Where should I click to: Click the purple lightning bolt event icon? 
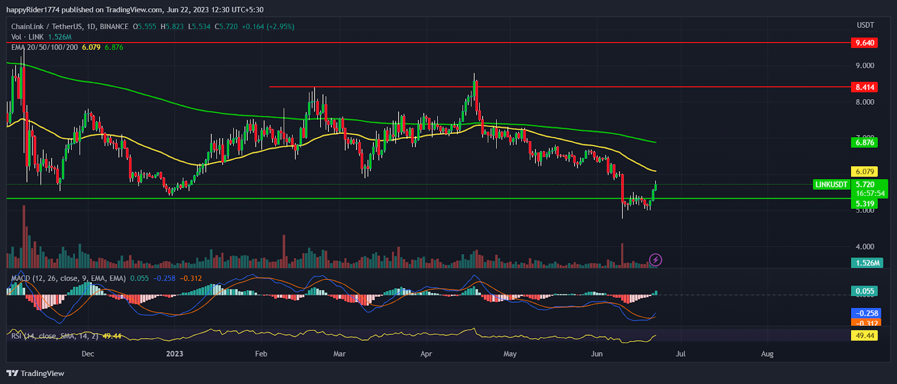click(655, 260)
